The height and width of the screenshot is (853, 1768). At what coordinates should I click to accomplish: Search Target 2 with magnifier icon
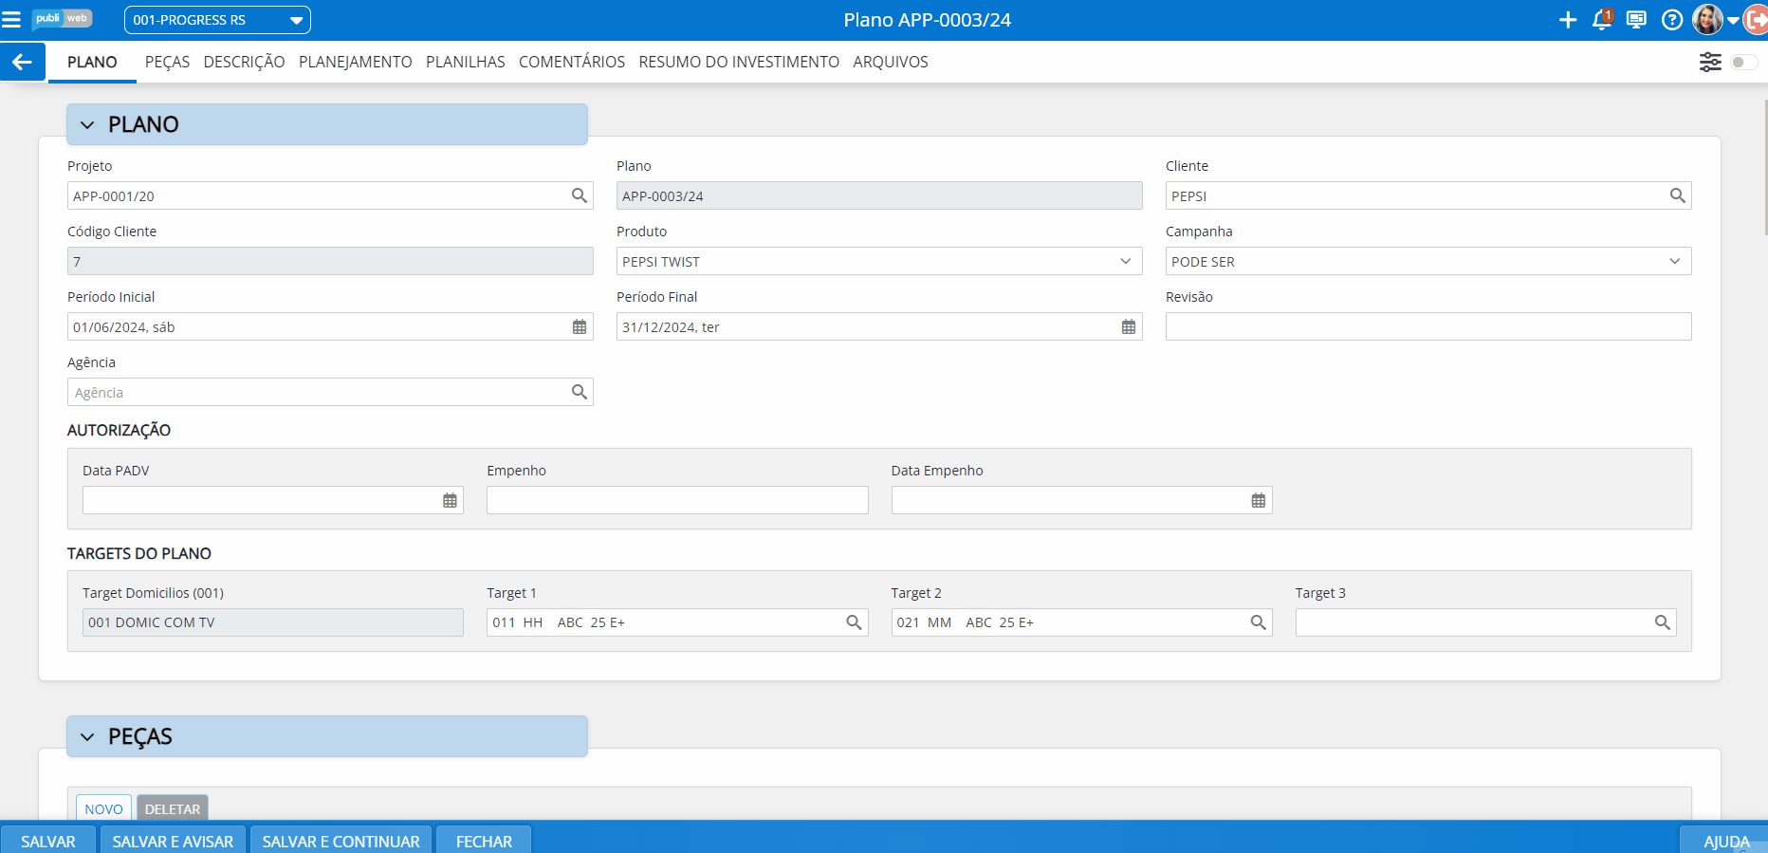(1259, 622)
